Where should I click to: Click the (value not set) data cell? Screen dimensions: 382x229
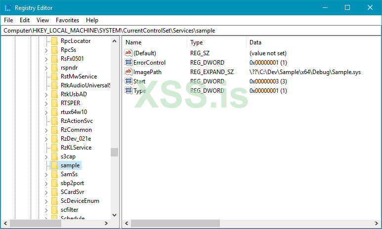click(x=268, y=53)
